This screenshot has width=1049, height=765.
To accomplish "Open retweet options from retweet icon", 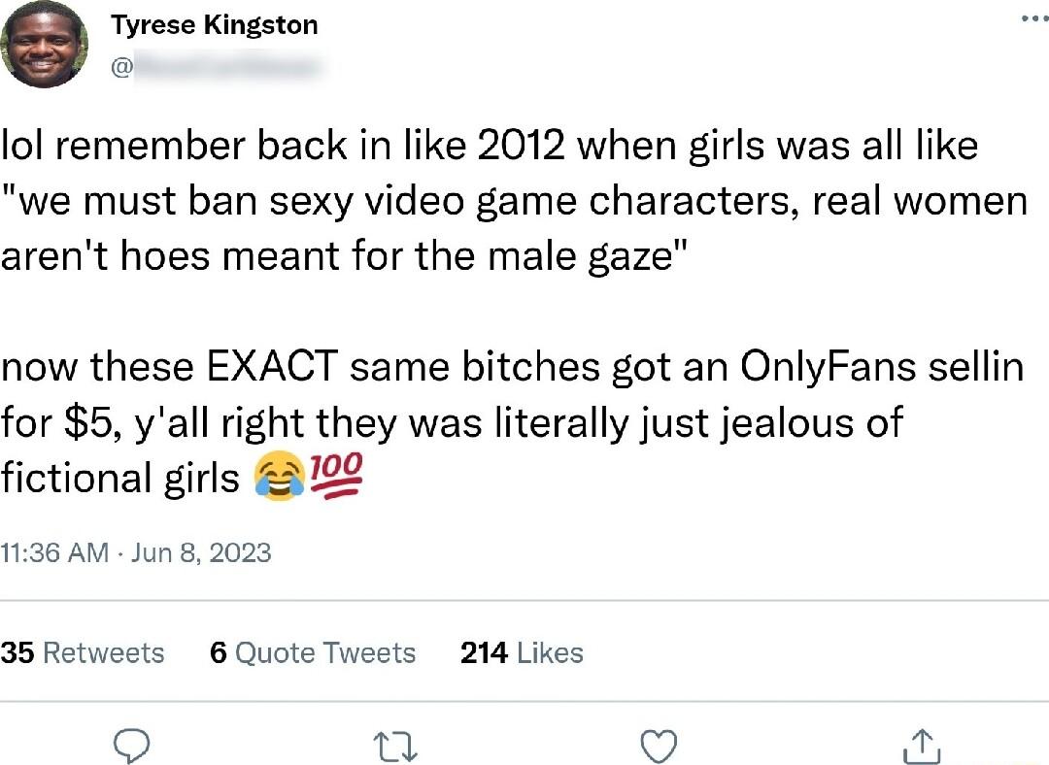I will pos(394,746).
